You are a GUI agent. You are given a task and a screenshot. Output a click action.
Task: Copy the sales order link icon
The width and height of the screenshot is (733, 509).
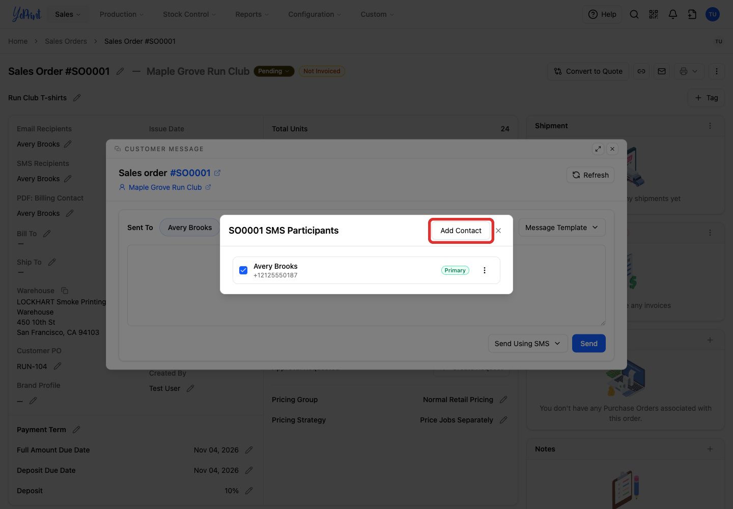point(641,71)
